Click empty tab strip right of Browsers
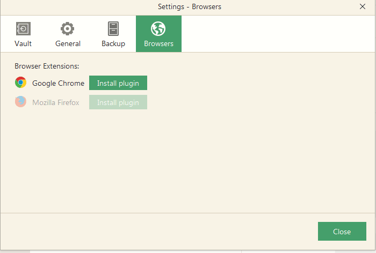The width and height of the screenshot is (376, 253). coord(278,34)
